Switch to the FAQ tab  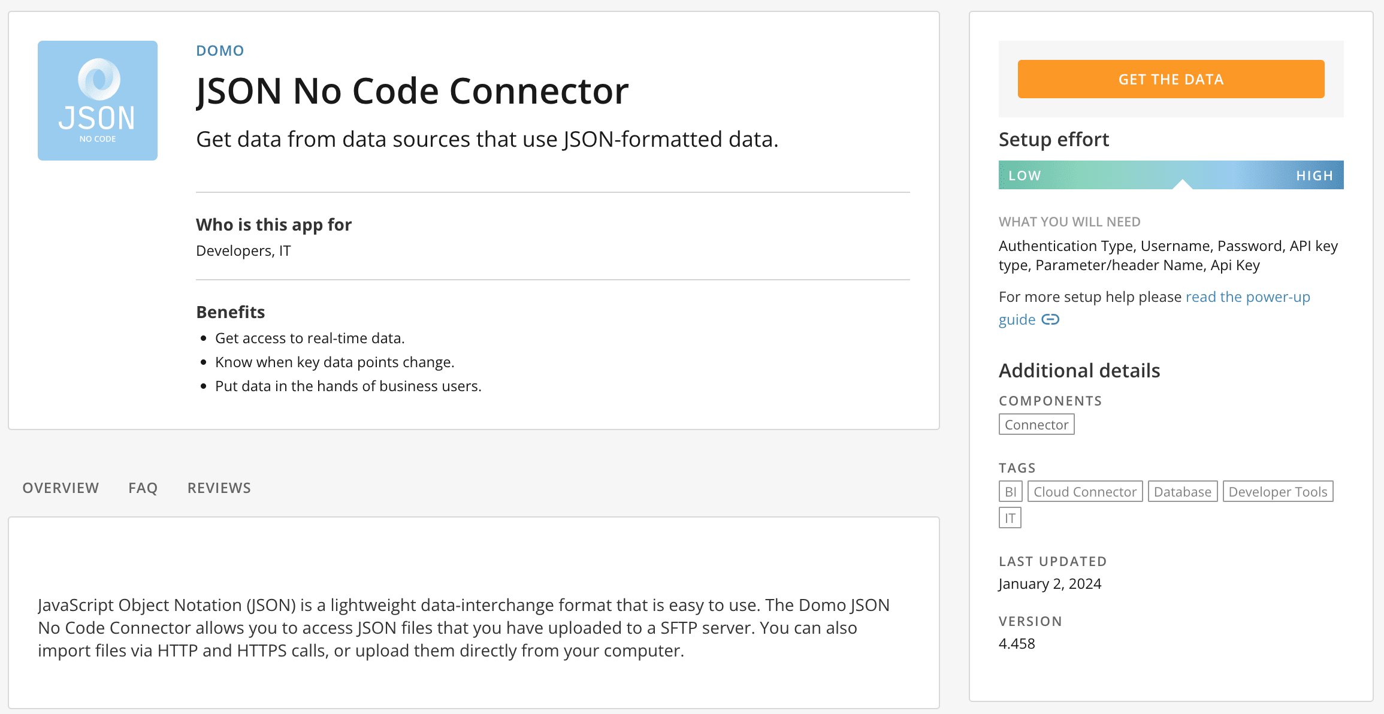click(x=143, y=488)
